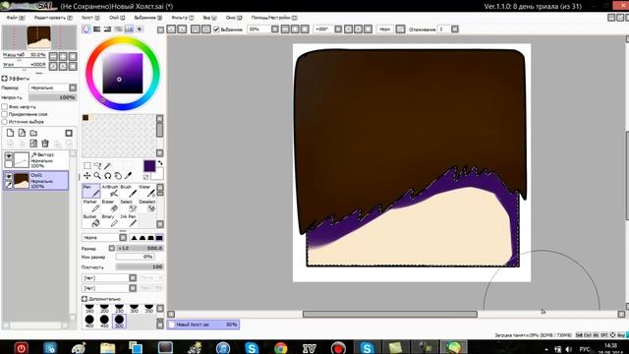Pick the magic wand tool
Screen dimensions: 629x354
click(107, 166)
